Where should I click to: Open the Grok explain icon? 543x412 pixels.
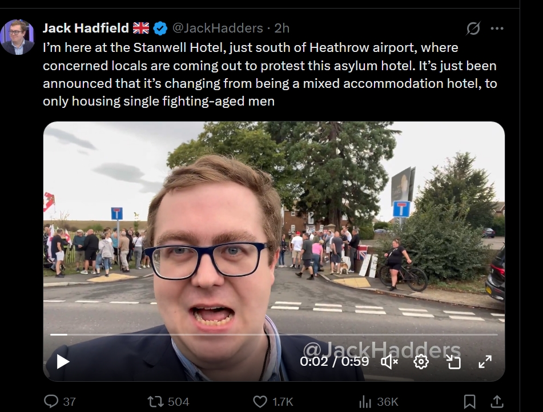click(473, 28)
